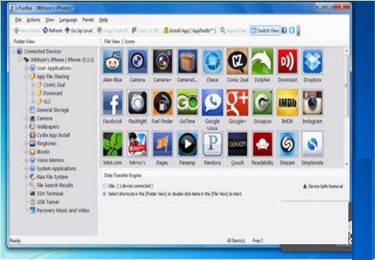Click Install App (AppFastIn) button
The image size is (375, 260).
[x=189, y=30]
